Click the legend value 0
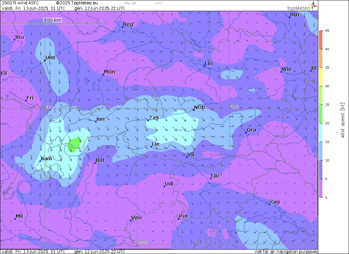The height and width of the screenshot is (254, 349). (326, 198)
